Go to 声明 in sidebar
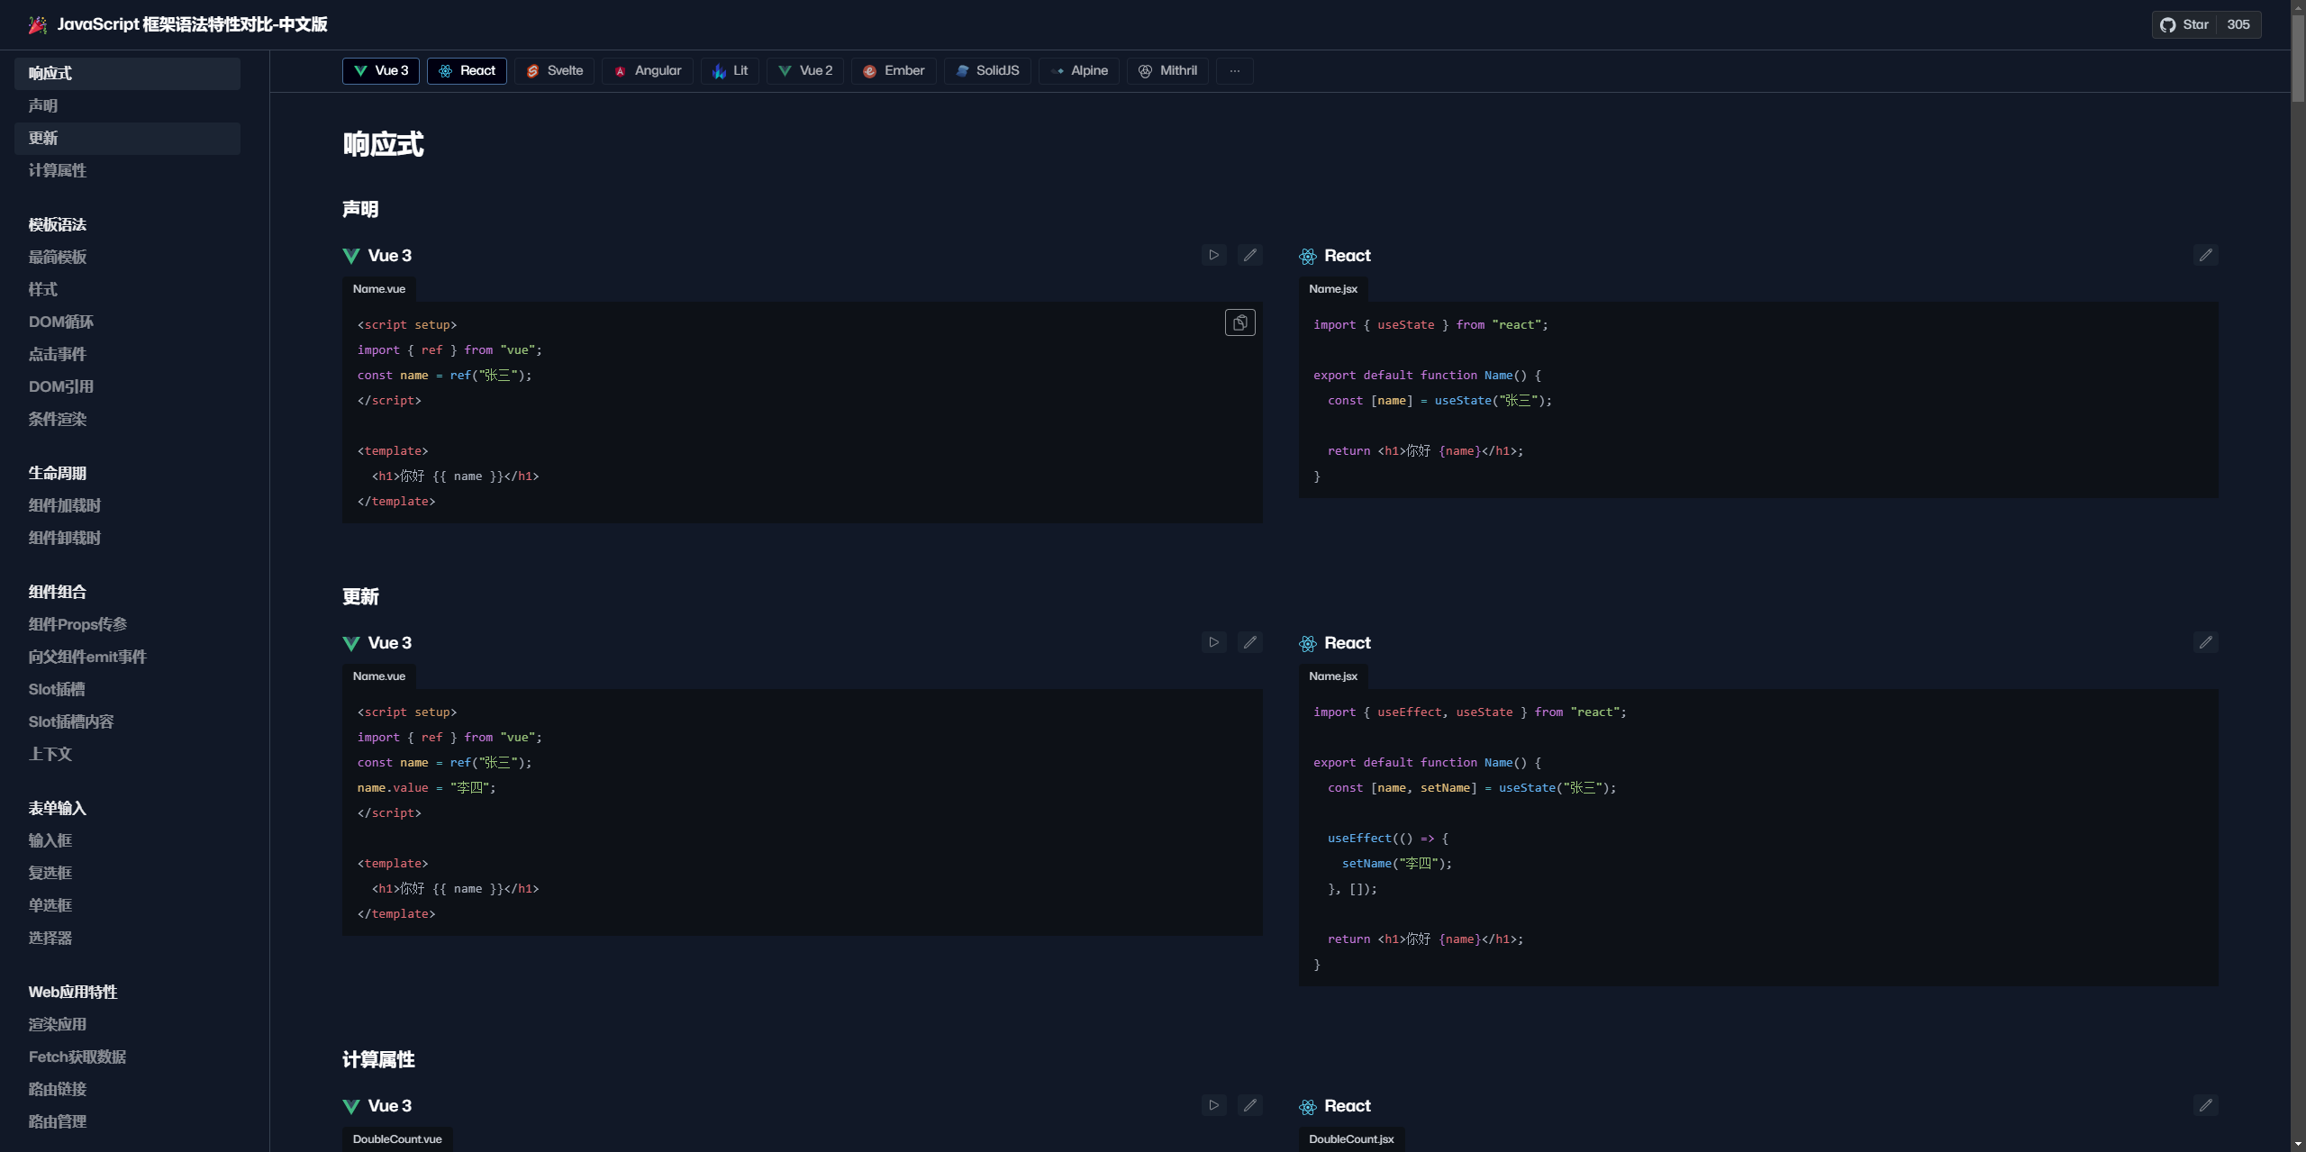 pos(127,105)
